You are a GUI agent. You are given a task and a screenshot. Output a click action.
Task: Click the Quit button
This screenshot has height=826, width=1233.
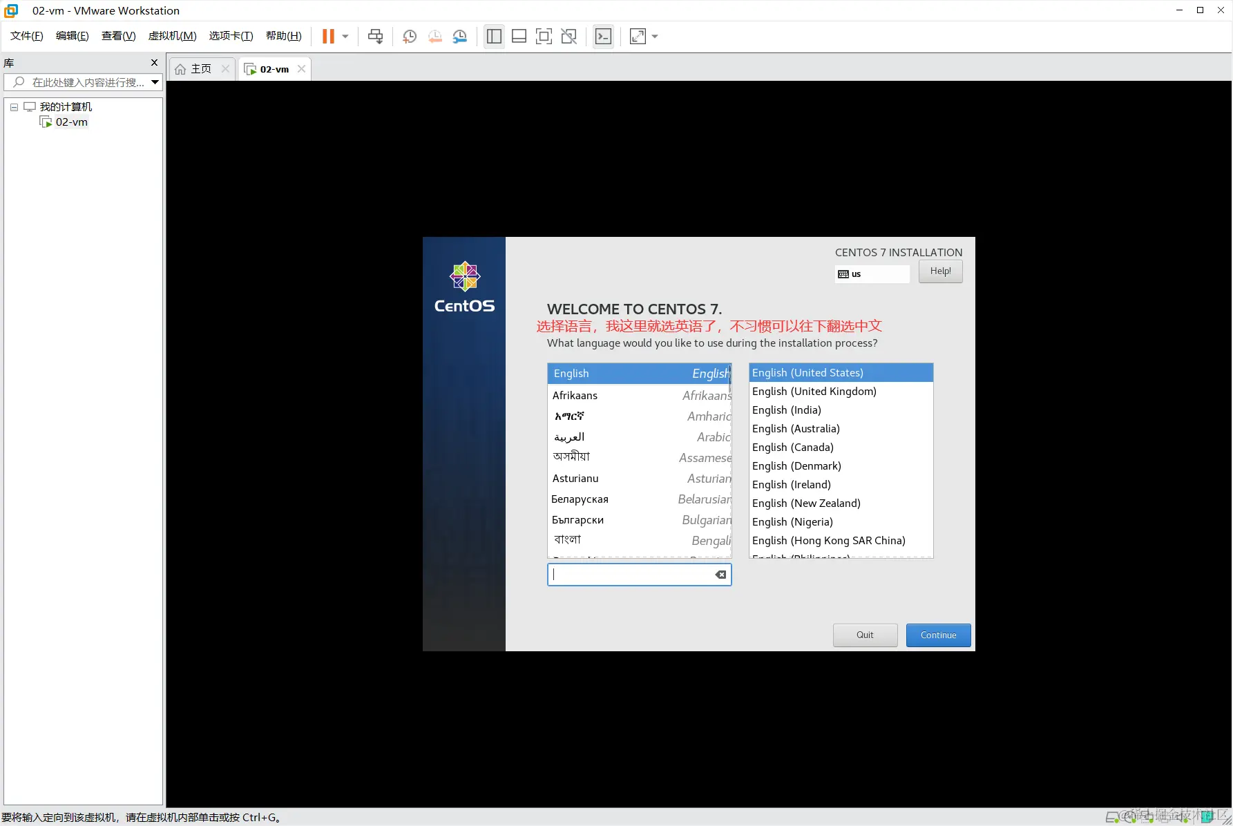pyautogui.click(x=865, y=635)
